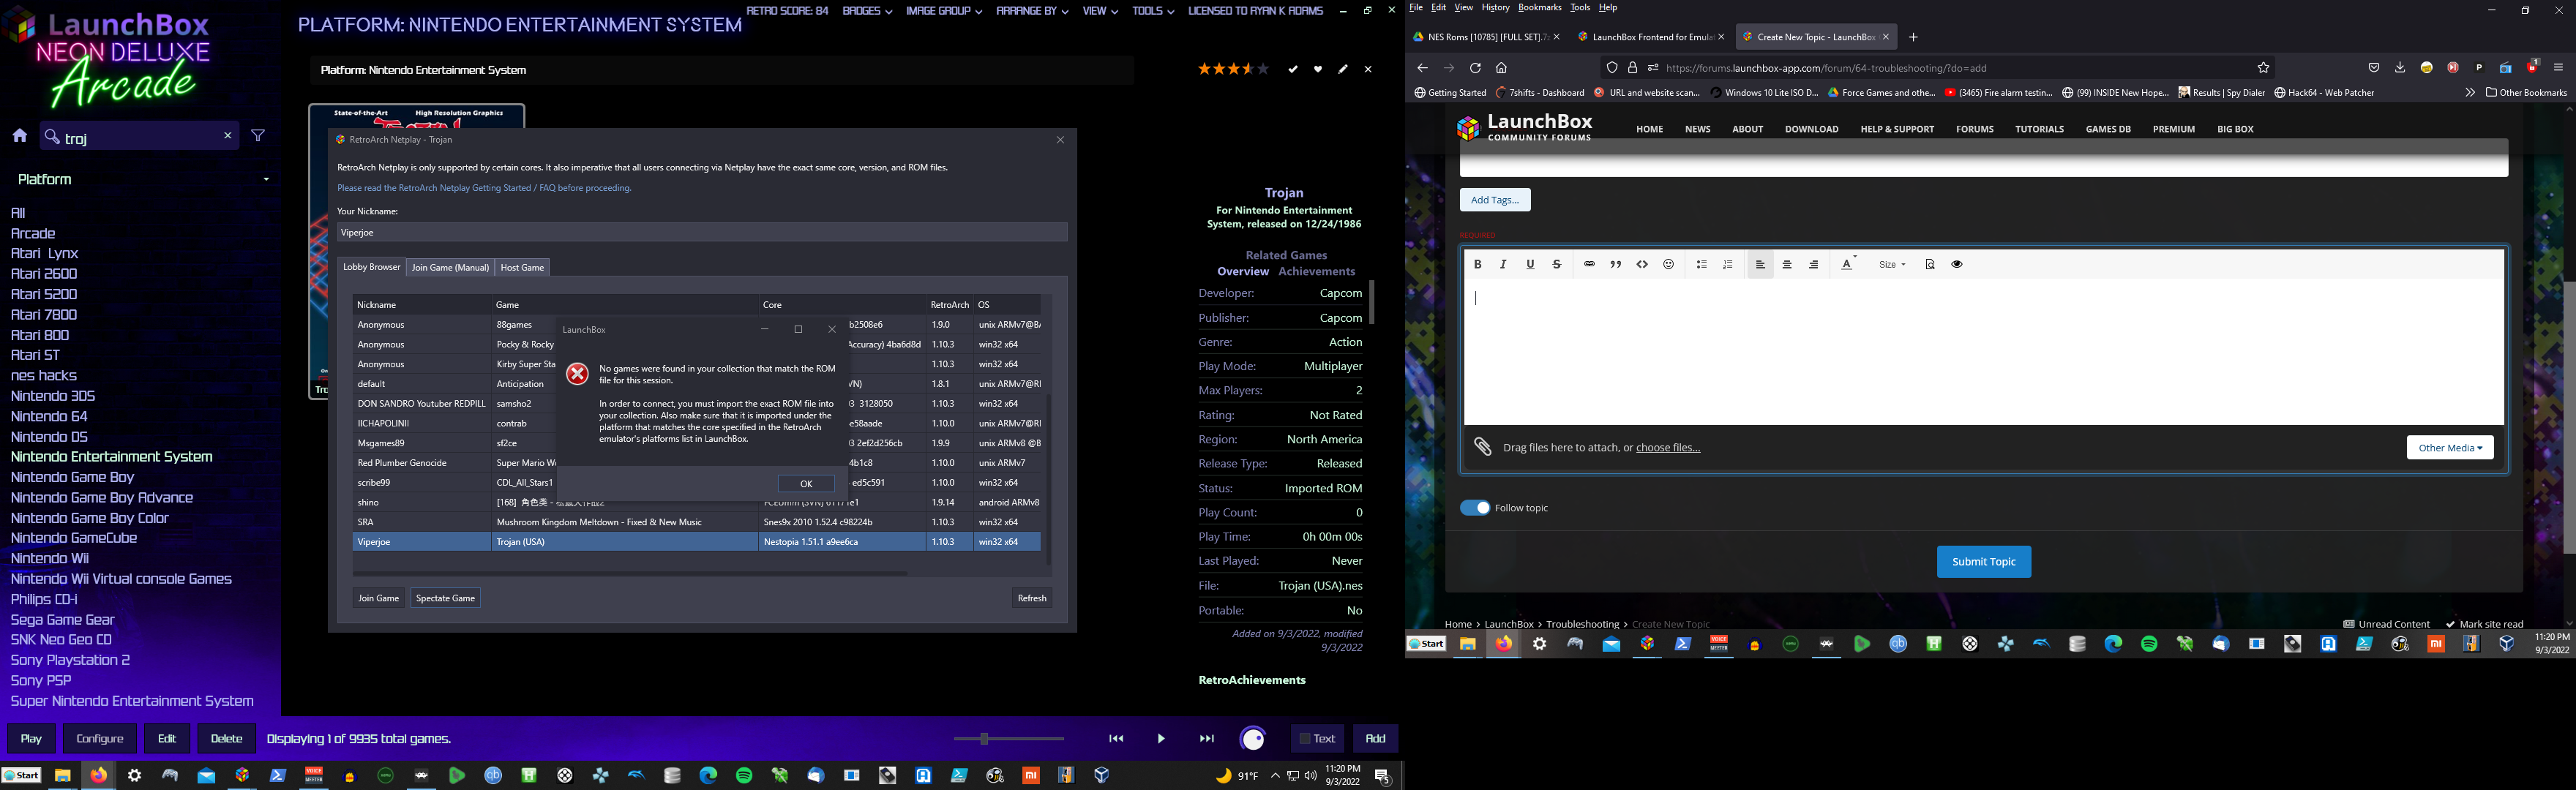
Task: Insert a quote block in forum editor
Action: pos(1616,265)
